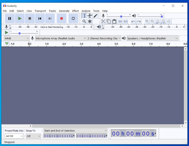This screenshot has height=146, width=189.
Task: Click the horizontal scrollbar left arrow
Action: coord(31,126)
